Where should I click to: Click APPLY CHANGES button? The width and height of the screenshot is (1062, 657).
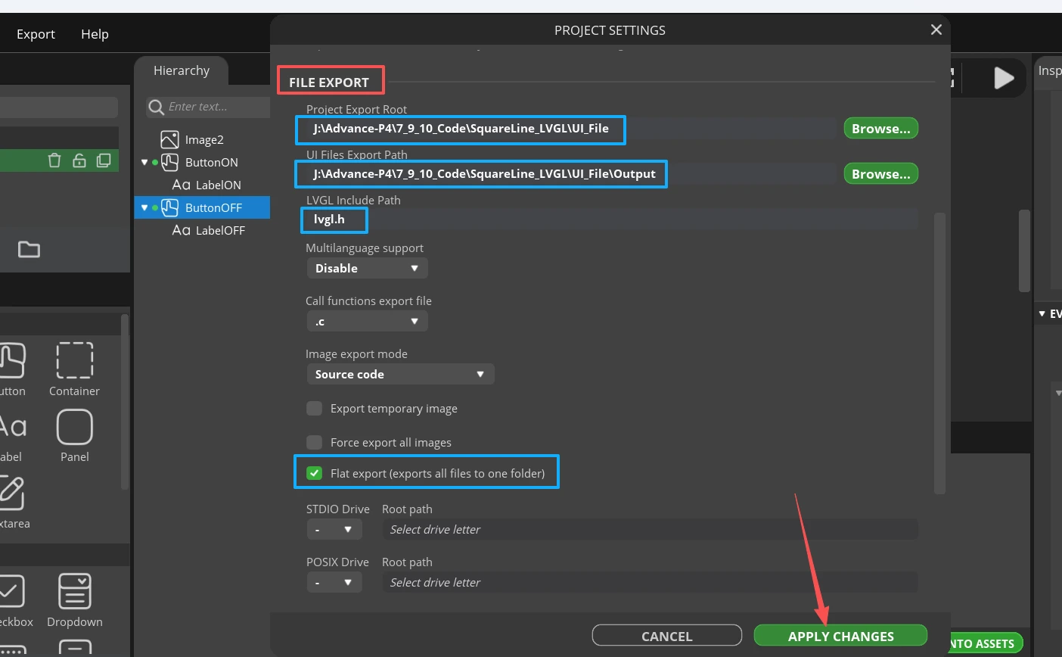click(840, 636)
